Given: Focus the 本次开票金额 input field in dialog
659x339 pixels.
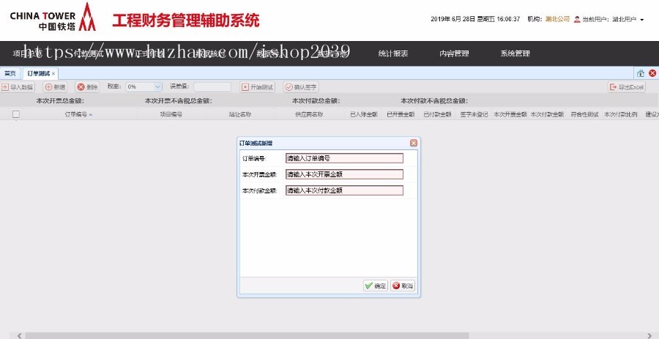Looking at the screenshot, I should (x=344, y=174).
